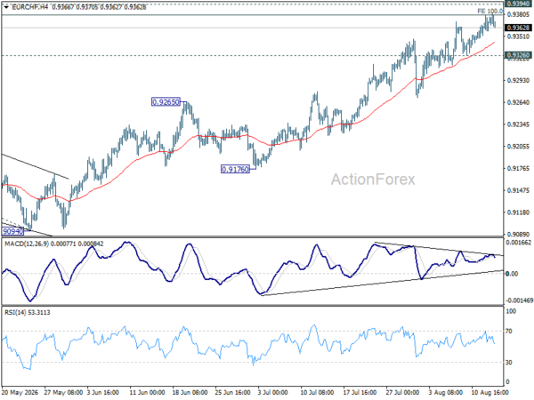Click the ActionForex watermark text
The height and width of the screenshot is (400, 534).
coord(373,180)
